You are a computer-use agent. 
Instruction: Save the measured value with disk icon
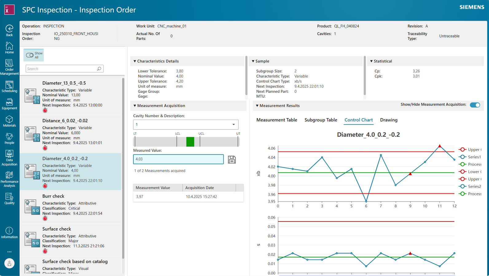click(x=232, y=159)
